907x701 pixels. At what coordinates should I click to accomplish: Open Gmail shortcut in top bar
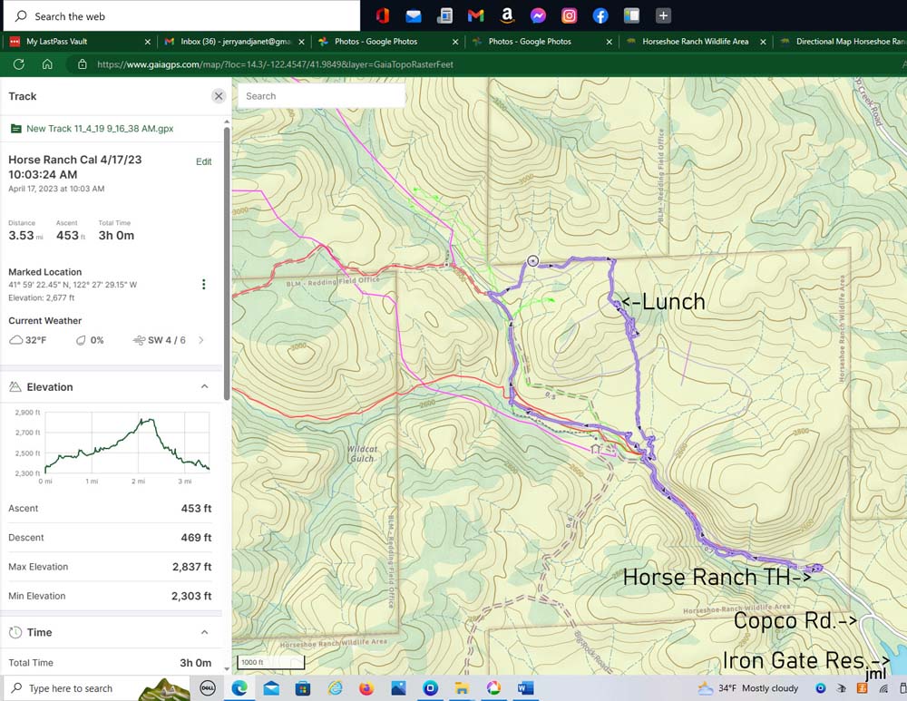[475, 15]
